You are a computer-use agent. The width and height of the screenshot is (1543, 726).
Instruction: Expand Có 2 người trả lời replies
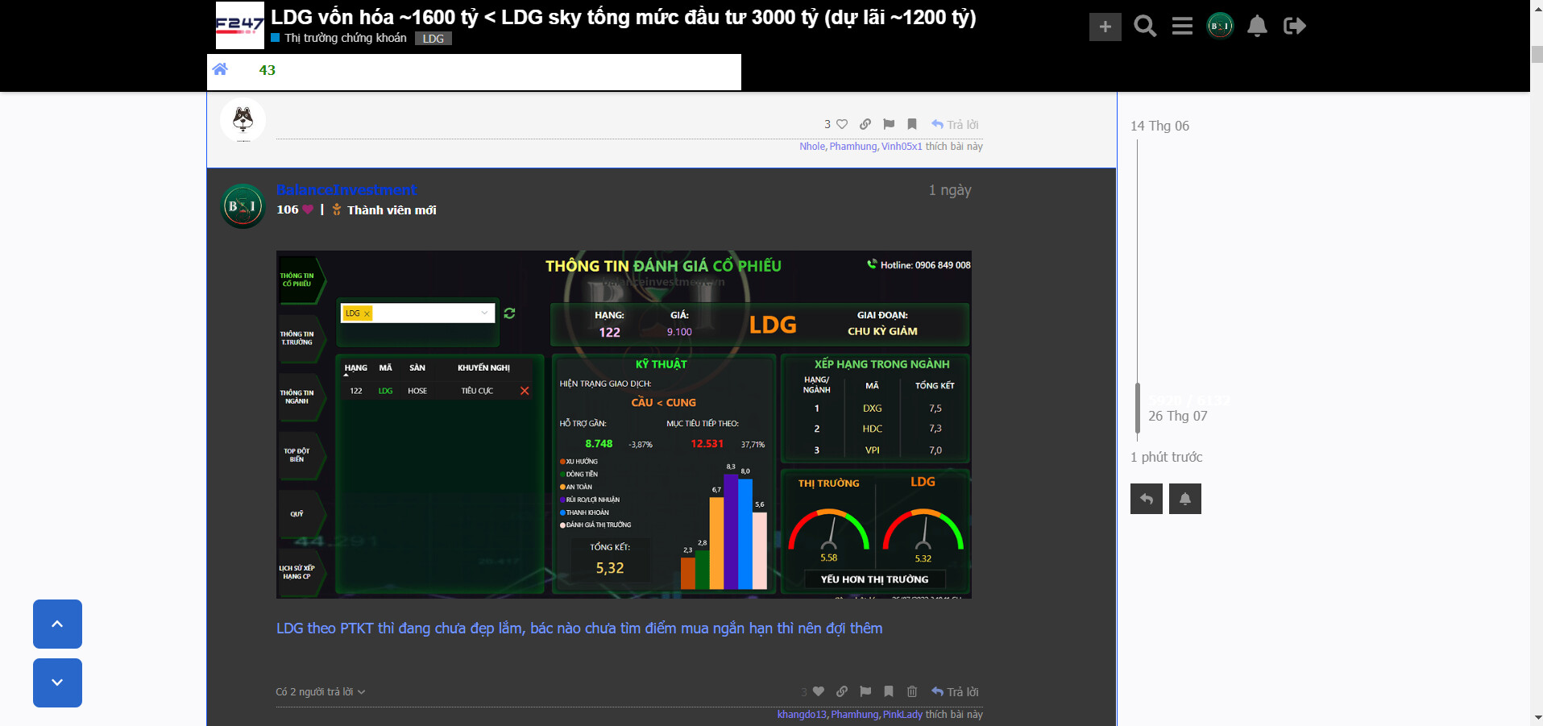[321, 692]
